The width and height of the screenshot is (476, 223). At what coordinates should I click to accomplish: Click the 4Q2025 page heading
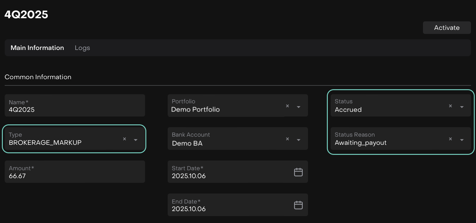pos(26,14)
